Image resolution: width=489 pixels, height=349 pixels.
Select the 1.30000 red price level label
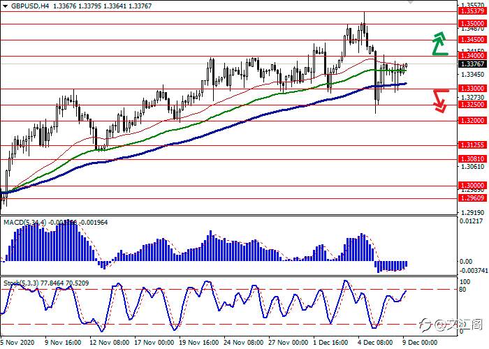(x=472, y=186)
